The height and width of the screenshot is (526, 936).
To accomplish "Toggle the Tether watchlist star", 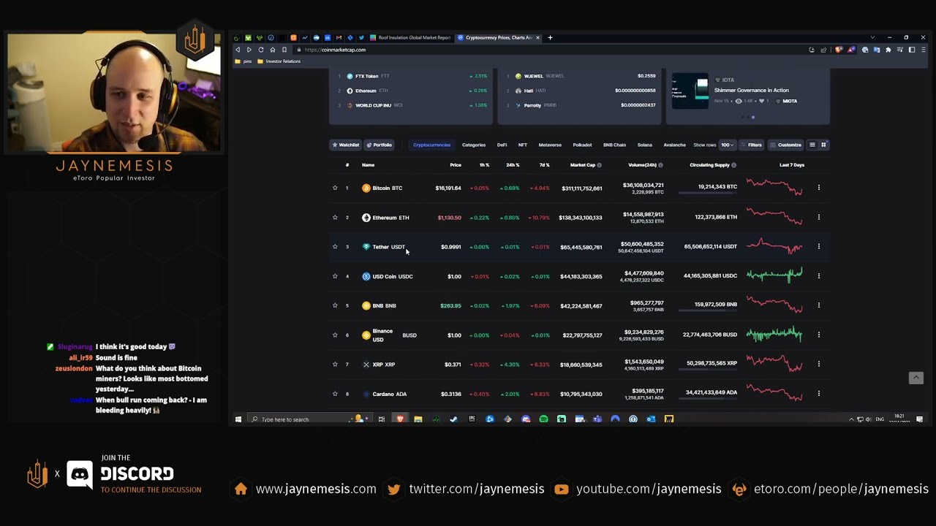I will 335,247.
